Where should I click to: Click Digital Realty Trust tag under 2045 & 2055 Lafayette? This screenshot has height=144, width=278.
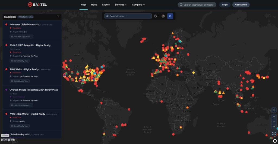tap(20, 61)
